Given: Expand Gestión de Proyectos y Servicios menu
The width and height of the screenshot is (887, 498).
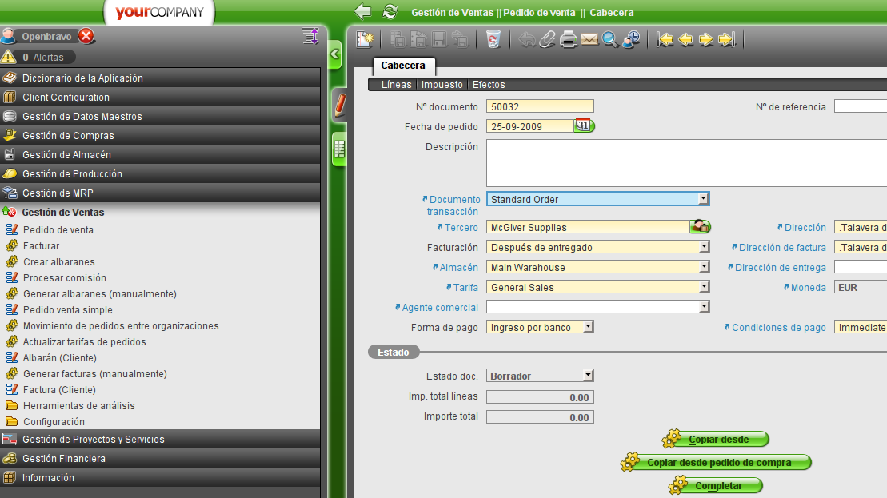Looking at the screenshot, I should click(x=160, y=439).
